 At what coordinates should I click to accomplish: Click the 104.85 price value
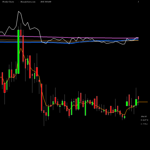pos(144,116)
